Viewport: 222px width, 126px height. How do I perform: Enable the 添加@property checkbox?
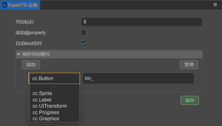tap(84, 33)
